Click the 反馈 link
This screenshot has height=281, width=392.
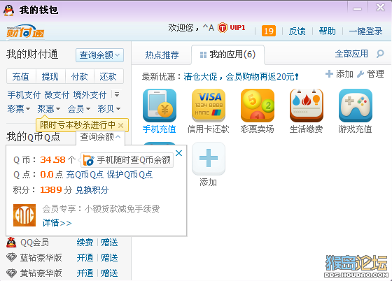pyautogui.click(x=297, y=31)
